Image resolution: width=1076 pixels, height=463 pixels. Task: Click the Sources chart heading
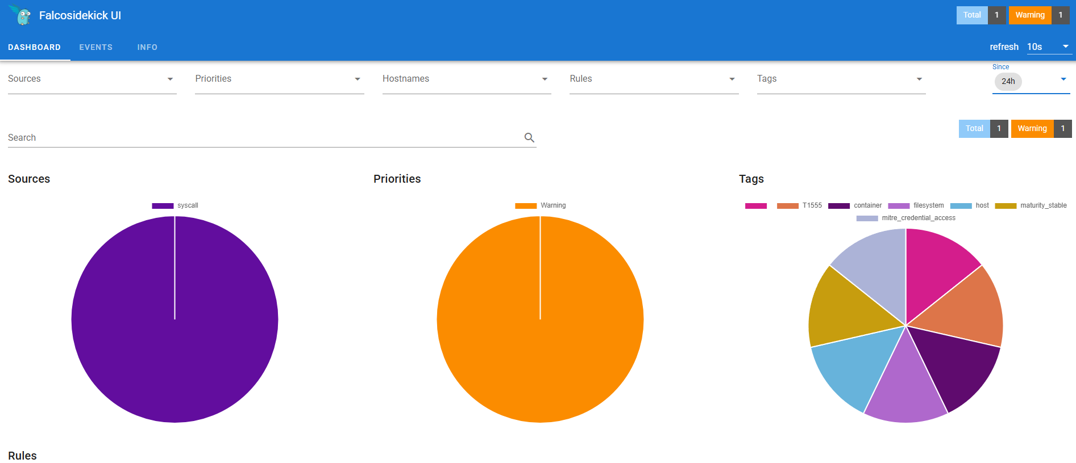(29, 179)
